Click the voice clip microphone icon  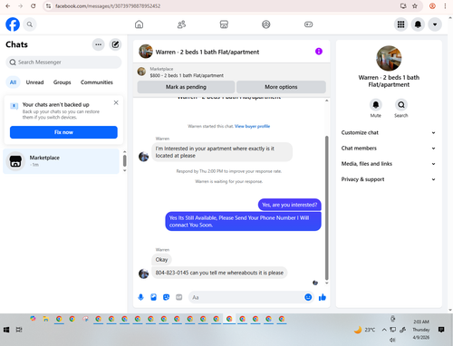point(140,297)
